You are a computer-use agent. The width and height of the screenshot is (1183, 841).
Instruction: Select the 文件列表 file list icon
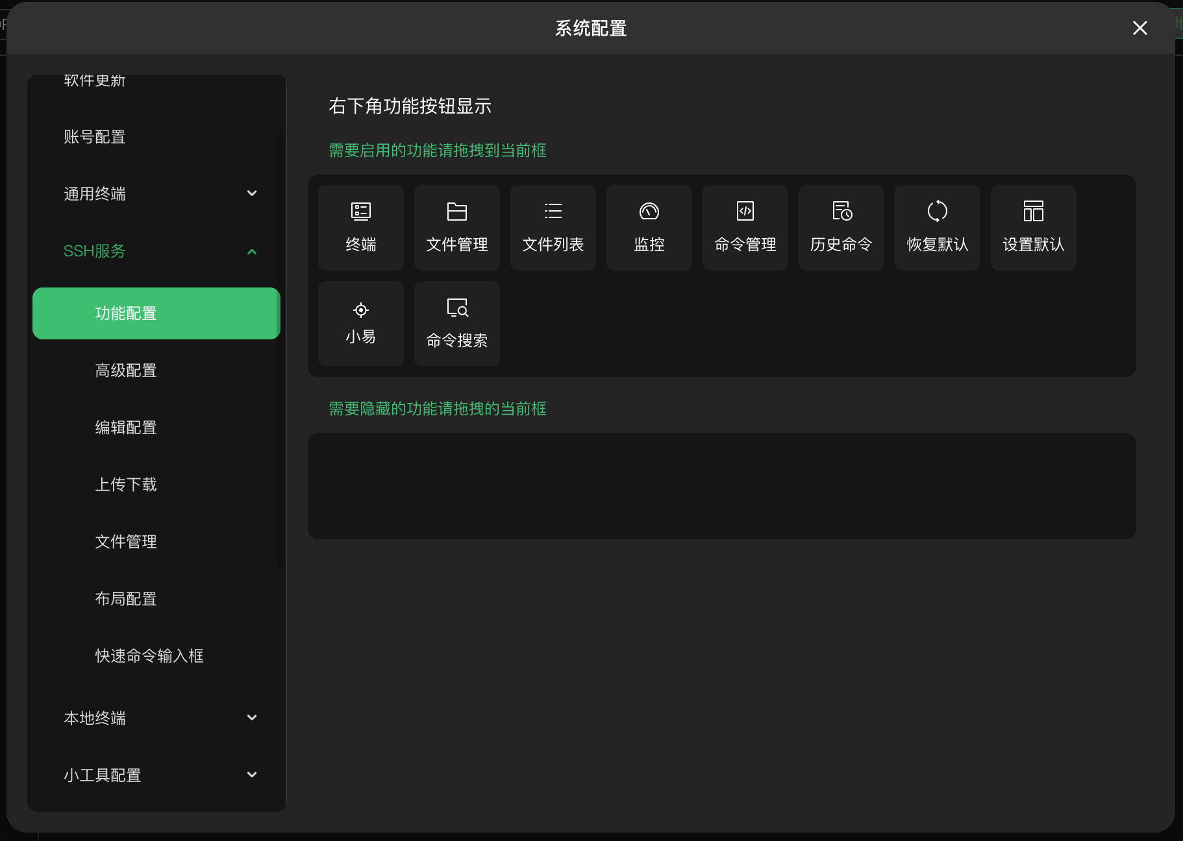point(552,227)
